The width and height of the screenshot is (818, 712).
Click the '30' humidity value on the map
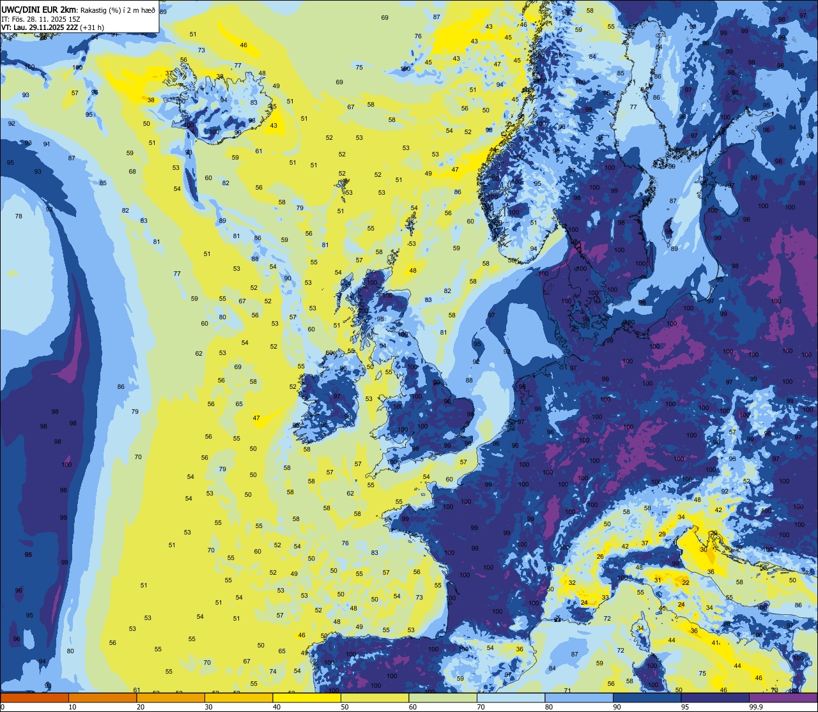pos(704,549)
